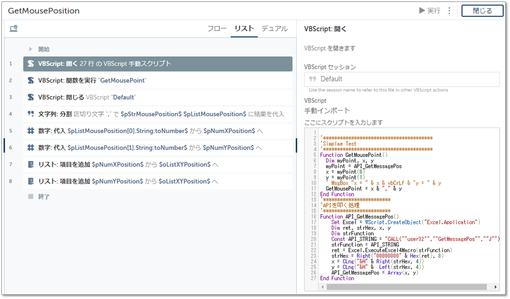Click the 手動インポート option label
The image size is (510, 299).
tap(327, 111)
